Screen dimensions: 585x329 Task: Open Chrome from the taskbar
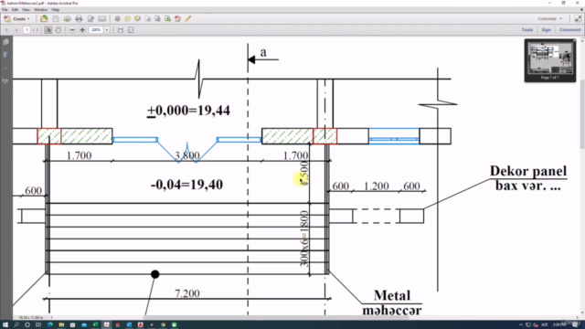163,325
